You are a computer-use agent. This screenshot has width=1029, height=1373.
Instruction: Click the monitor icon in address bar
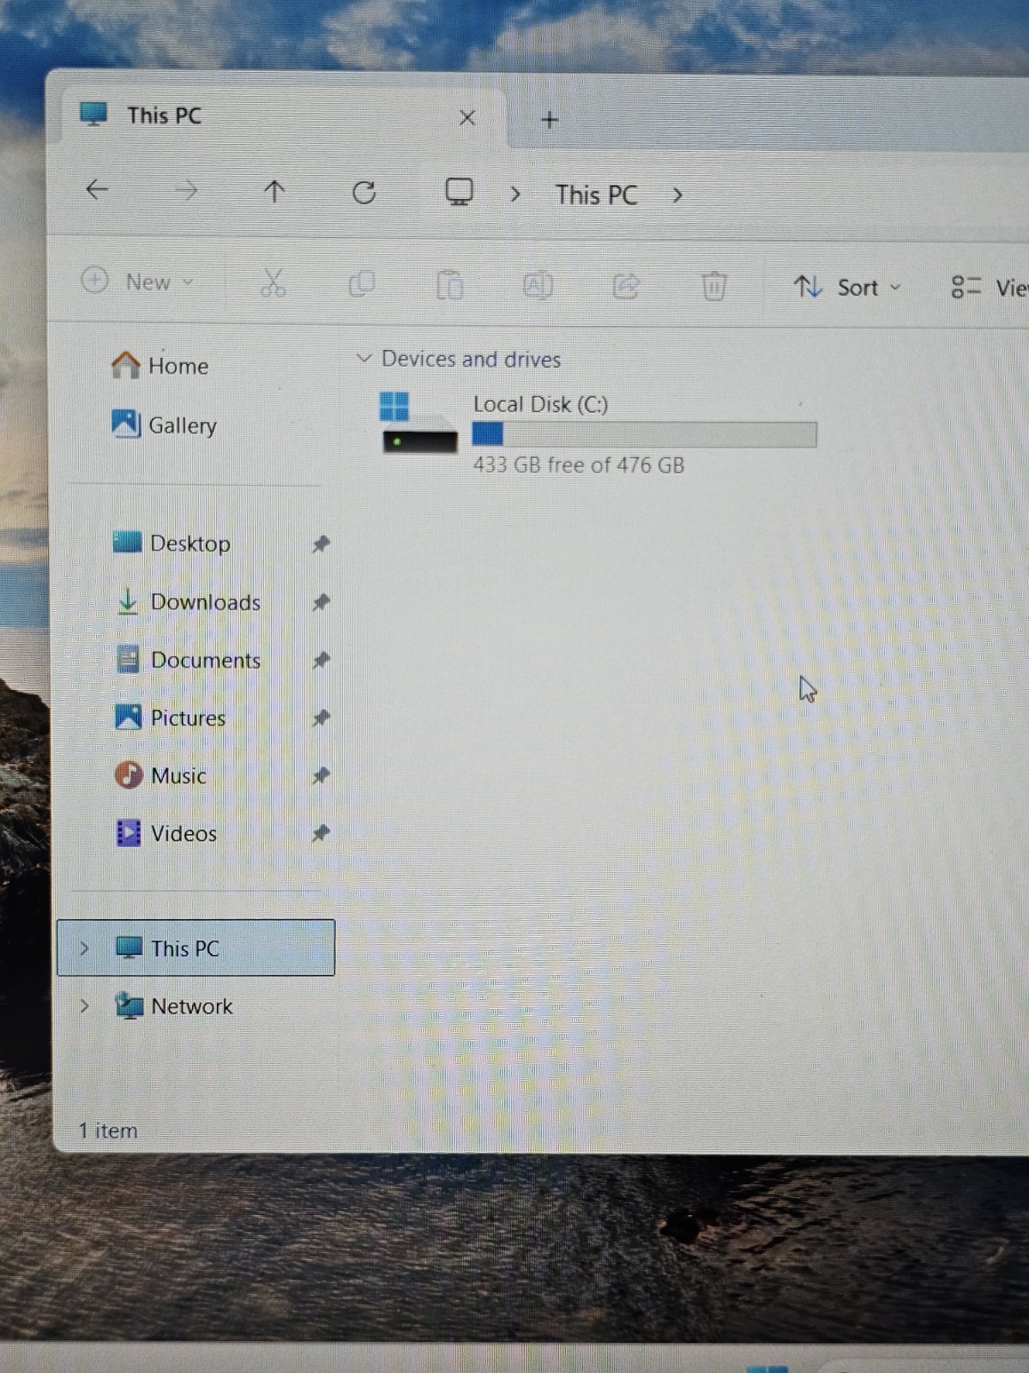point(460,191)
